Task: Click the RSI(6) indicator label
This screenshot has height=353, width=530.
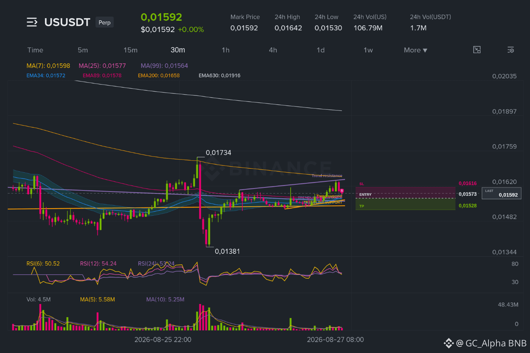Action: point(43,264)
